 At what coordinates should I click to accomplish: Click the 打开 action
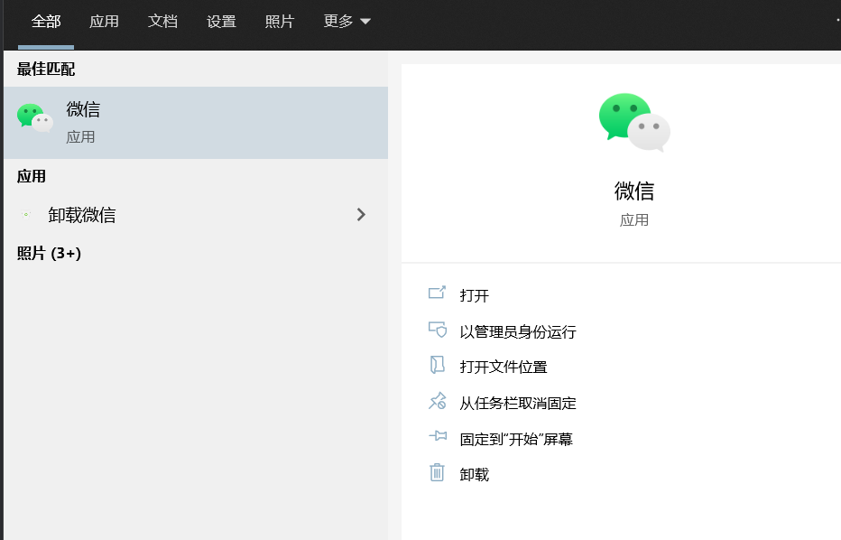[x=474, y=296]
